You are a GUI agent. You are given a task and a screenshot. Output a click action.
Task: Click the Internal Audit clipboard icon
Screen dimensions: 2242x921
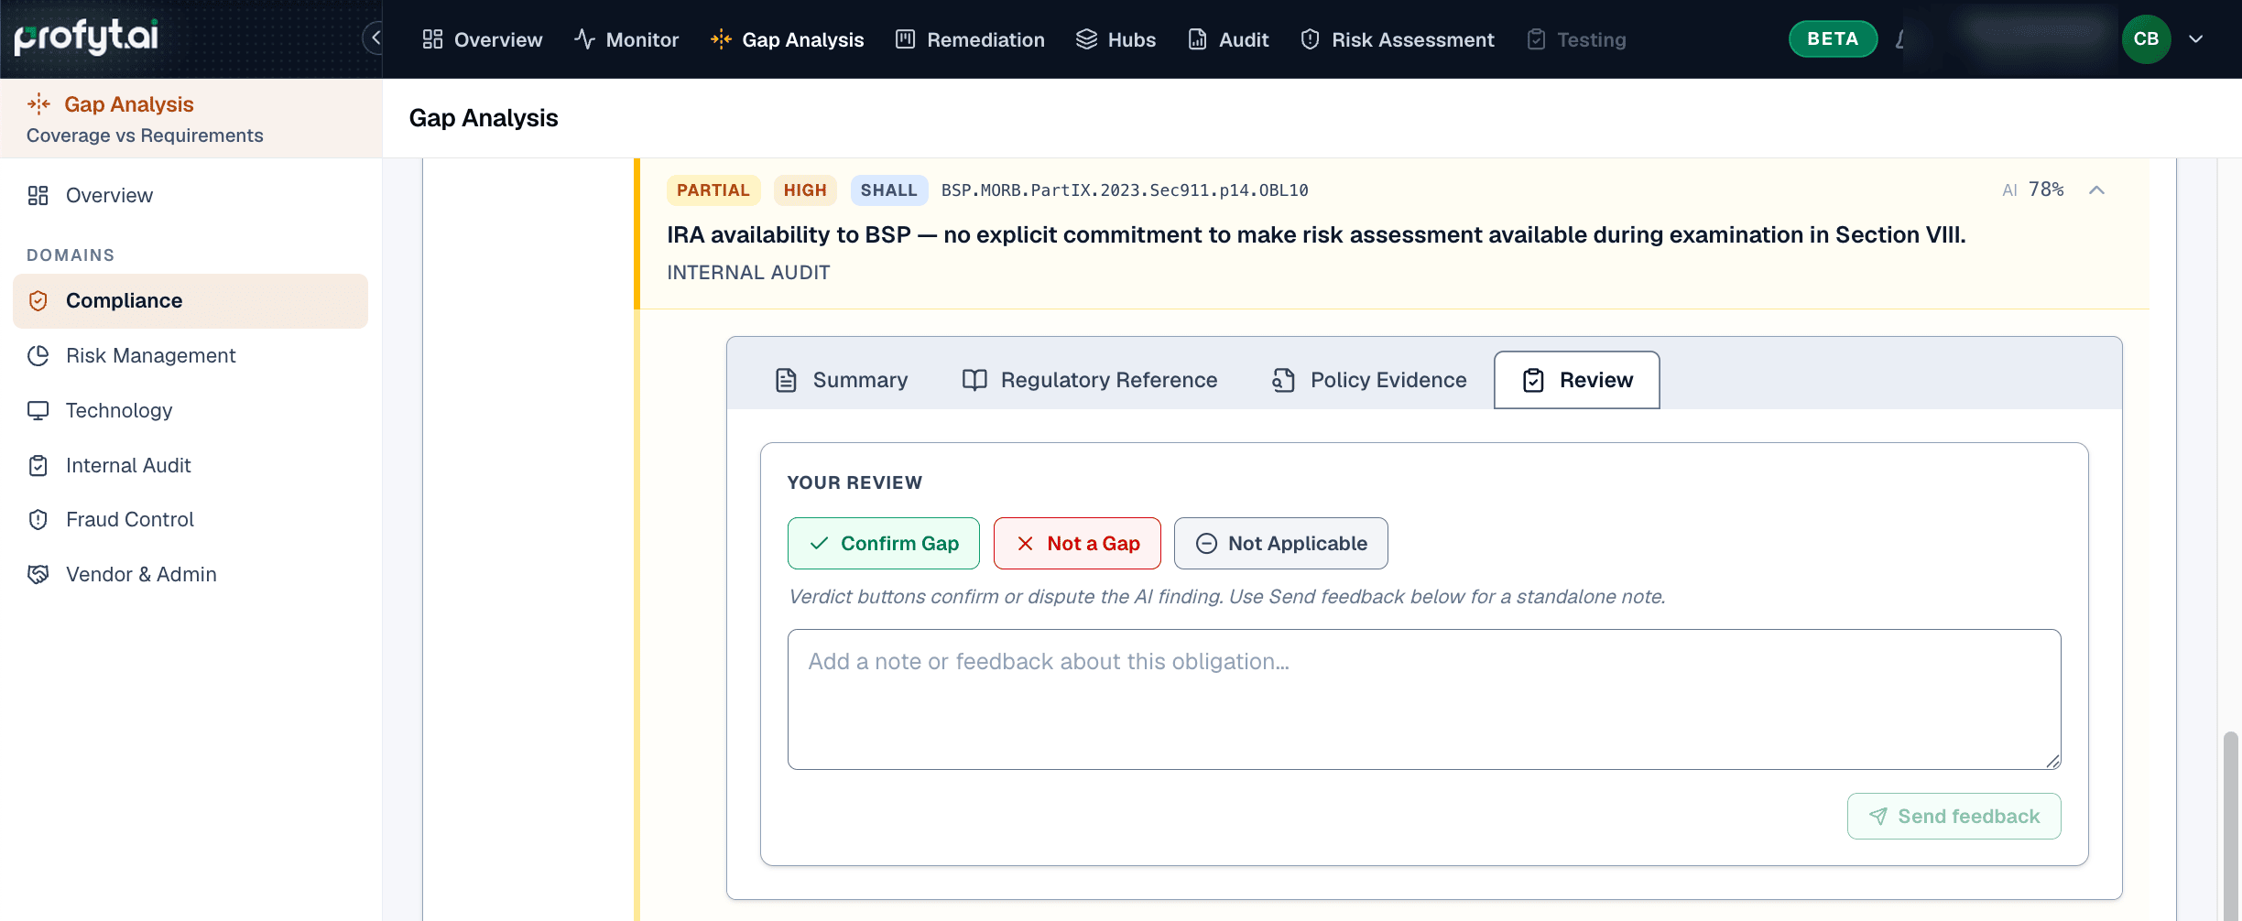pos(38,465)
